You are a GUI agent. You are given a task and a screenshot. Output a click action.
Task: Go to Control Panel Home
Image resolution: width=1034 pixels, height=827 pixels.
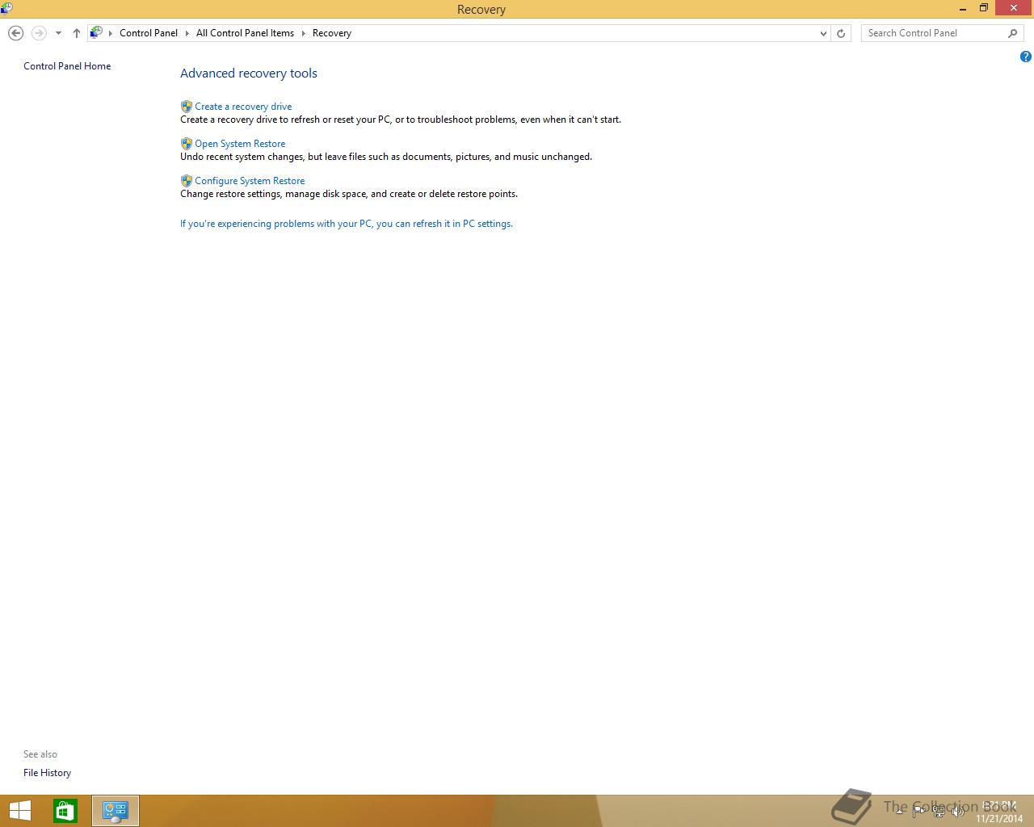(67, 66)
